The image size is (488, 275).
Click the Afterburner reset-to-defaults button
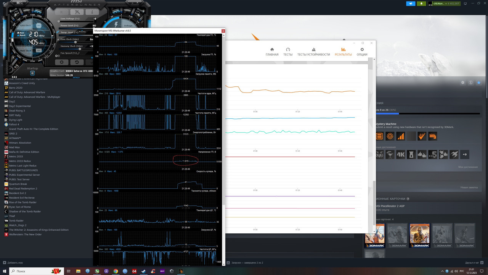[77, 62]
